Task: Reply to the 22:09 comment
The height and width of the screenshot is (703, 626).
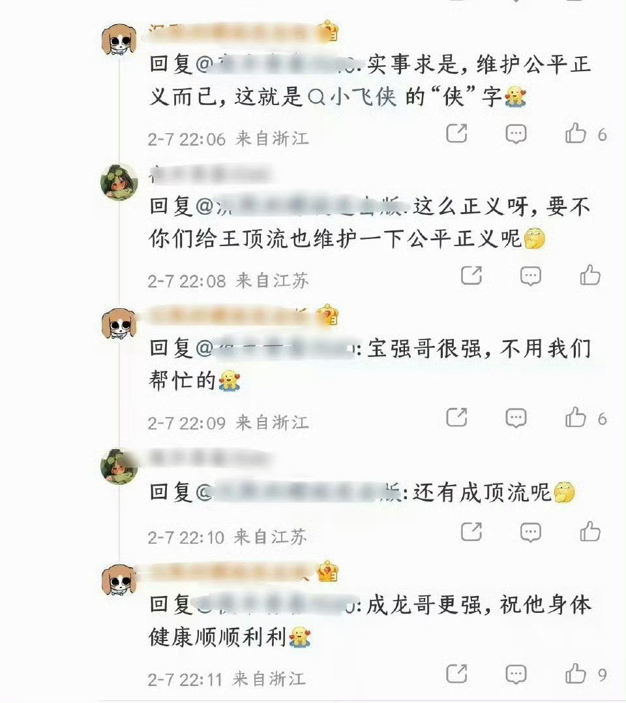Action: tap(516, 418)
